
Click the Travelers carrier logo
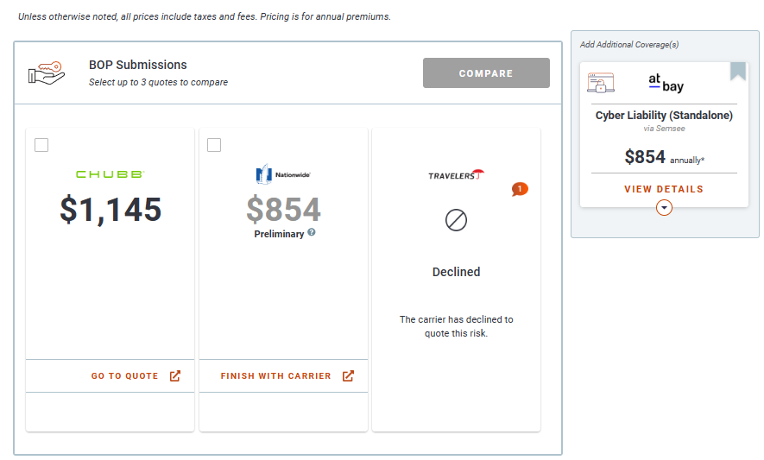tap(456, 175)
